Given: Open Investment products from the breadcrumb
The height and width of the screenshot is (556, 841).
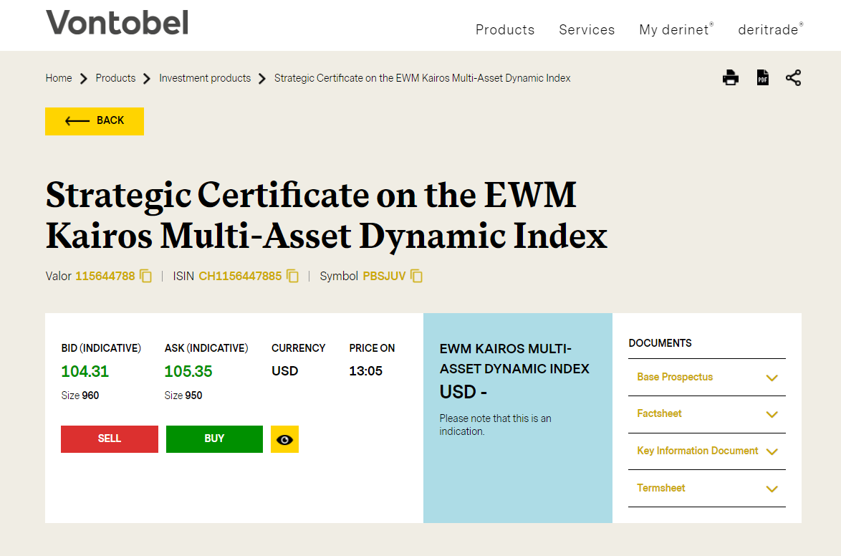Looking at the screenshot, I should pos(205,77).
